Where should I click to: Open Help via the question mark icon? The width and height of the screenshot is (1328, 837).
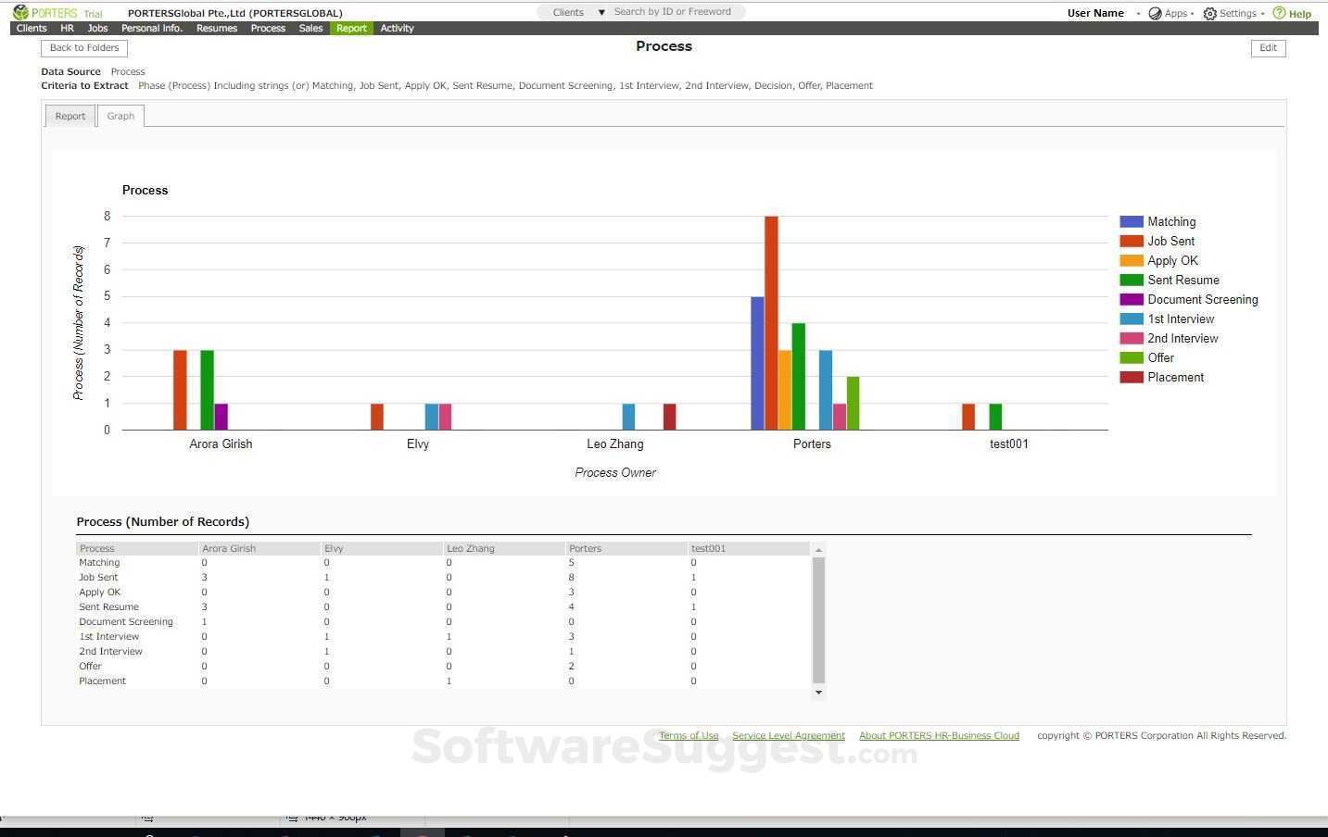click(x=1280, y=13)
